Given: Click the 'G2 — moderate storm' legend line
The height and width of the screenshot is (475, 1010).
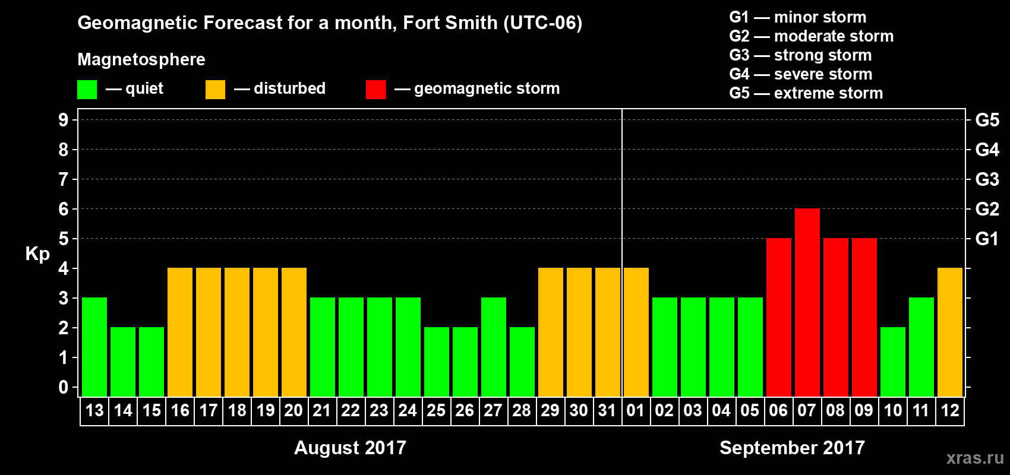Looking at the screenshot, I should point(812,36).
